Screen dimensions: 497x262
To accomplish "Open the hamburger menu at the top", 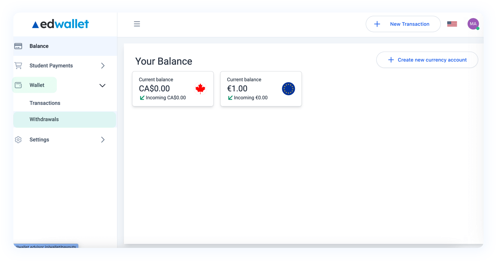I will tap(137, 24).
